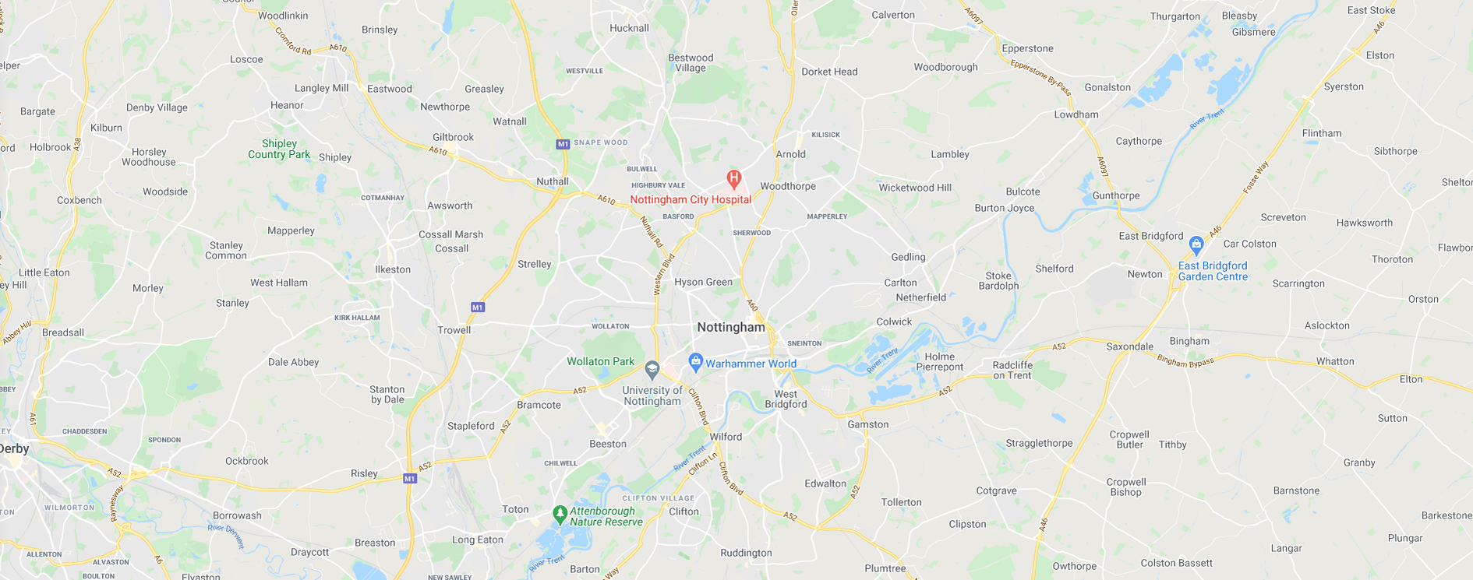1473x580 pixels.
Task: Select the Wollaton Park green label
Action: [x=600, y=361]
